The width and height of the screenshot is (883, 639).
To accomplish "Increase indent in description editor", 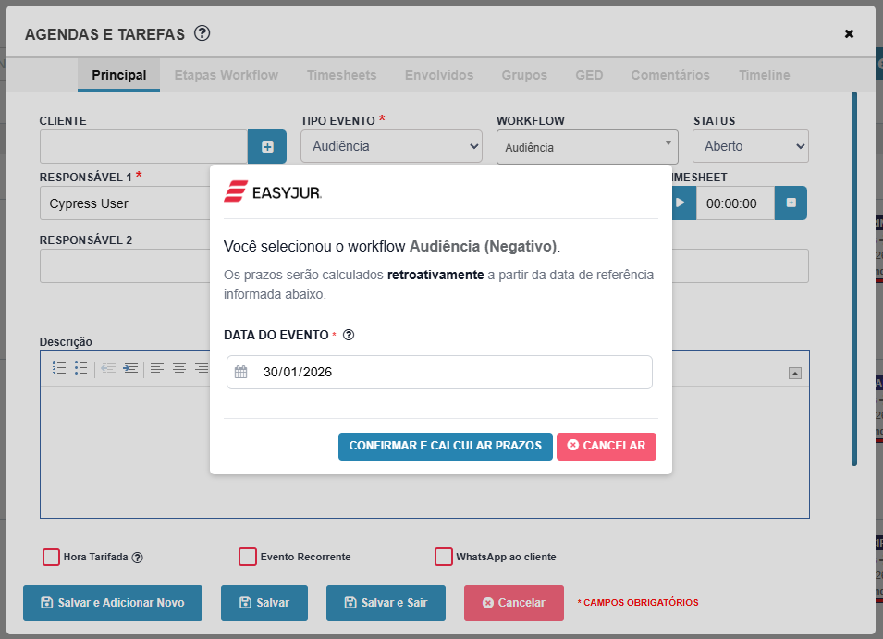I will (130, 368).
